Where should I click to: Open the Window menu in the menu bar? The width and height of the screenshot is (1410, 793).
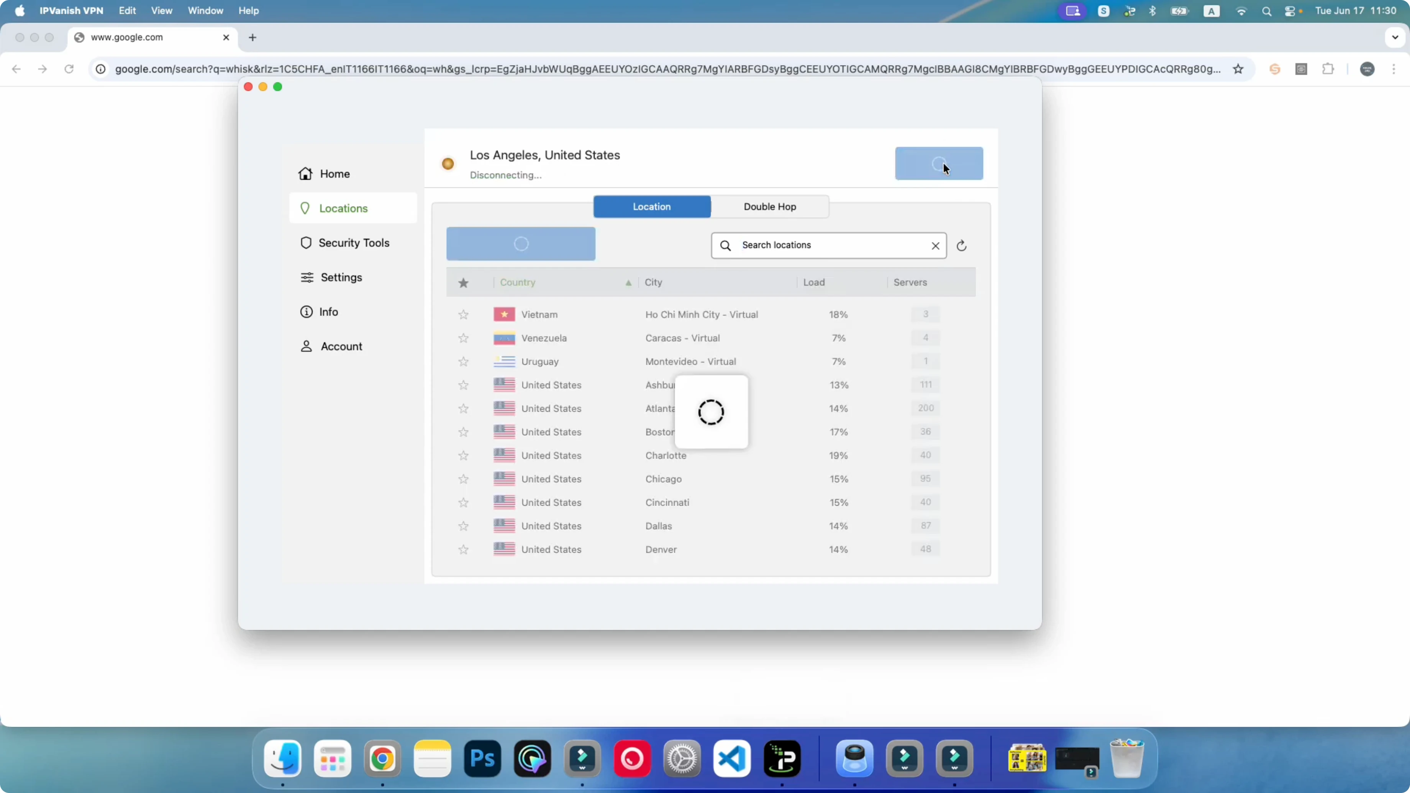[205, 10]
